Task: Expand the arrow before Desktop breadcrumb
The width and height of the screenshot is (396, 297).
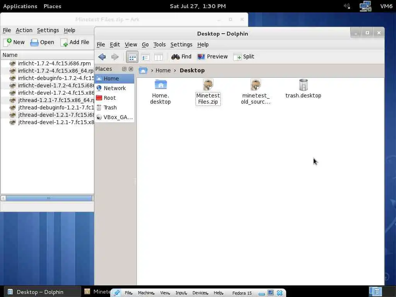Action: [x=175, y=70]
